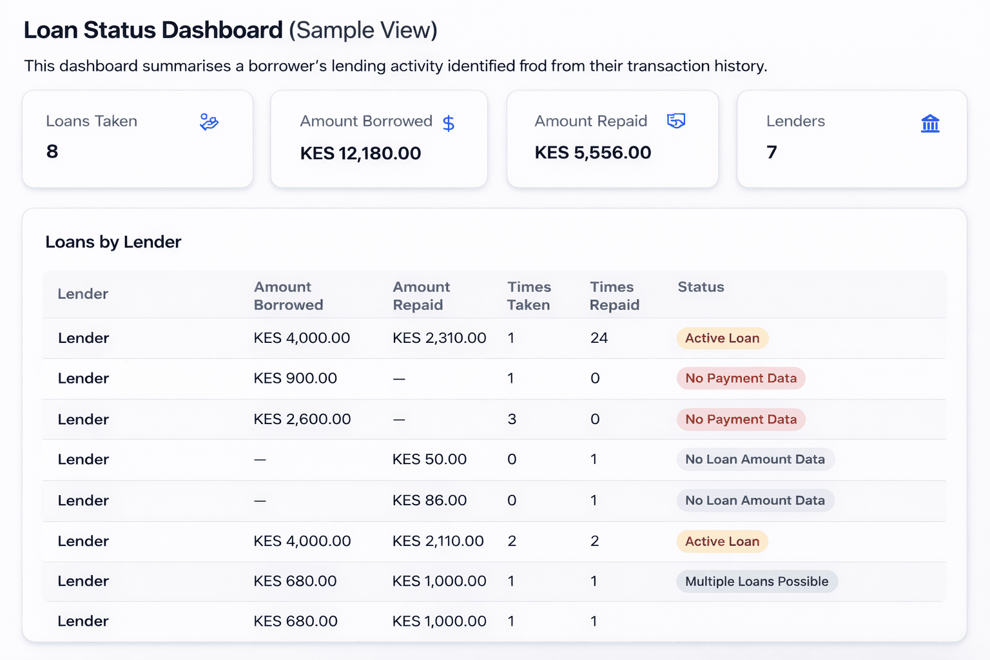Sort by the Times Repaid column header
Viewport: 990px width, 660px height.
612,295
